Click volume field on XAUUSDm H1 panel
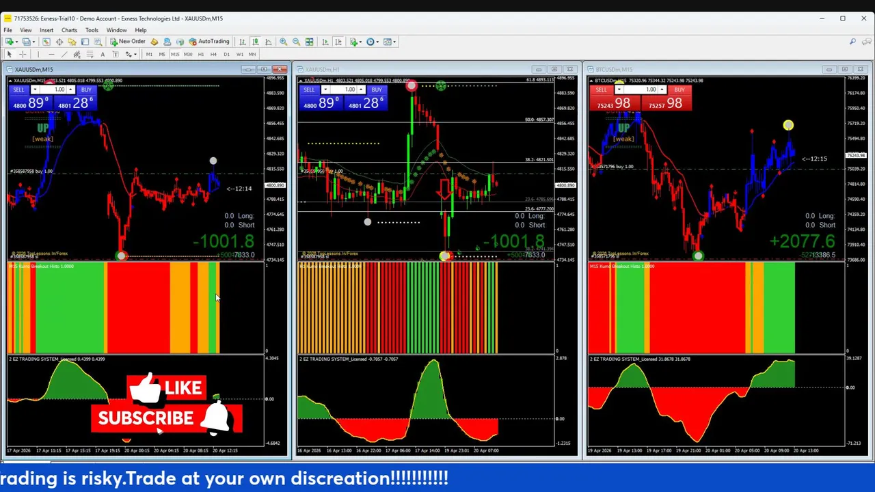Viewport: 875px width, 492px height. (x=343, y=90)
